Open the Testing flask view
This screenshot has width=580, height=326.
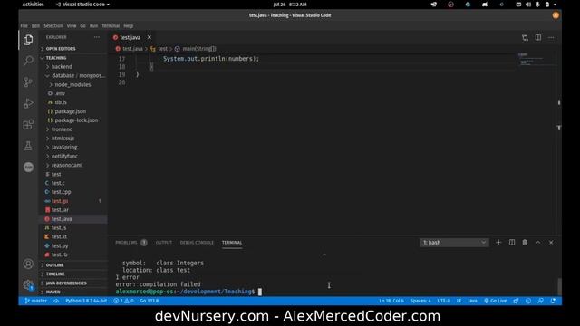point(28,146)
